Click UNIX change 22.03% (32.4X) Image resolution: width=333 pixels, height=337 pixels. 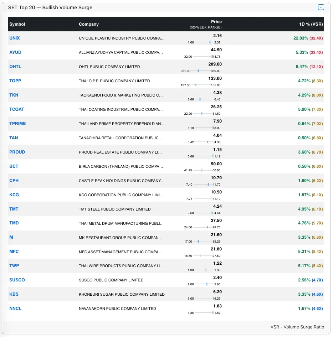308,38
